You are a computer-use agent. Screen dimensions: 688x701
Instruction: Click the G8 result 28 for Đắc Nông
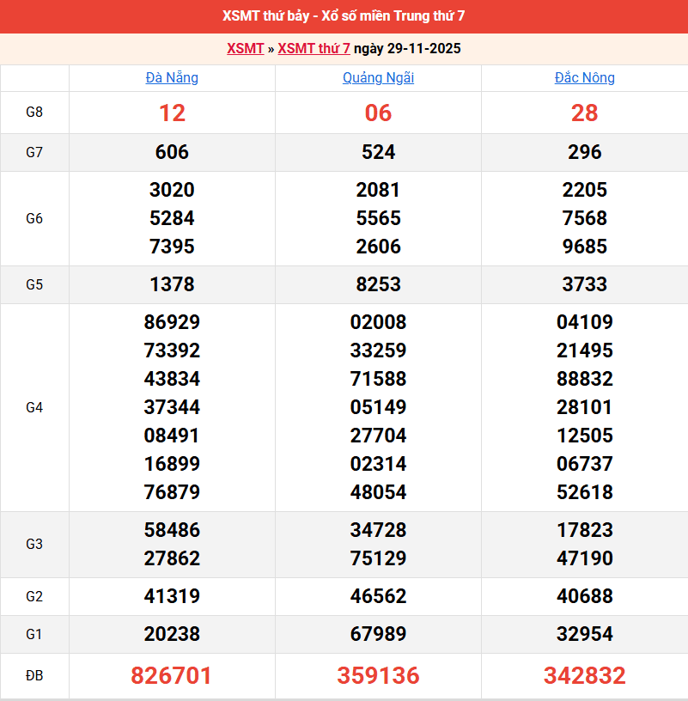click(x=584, y=113)
